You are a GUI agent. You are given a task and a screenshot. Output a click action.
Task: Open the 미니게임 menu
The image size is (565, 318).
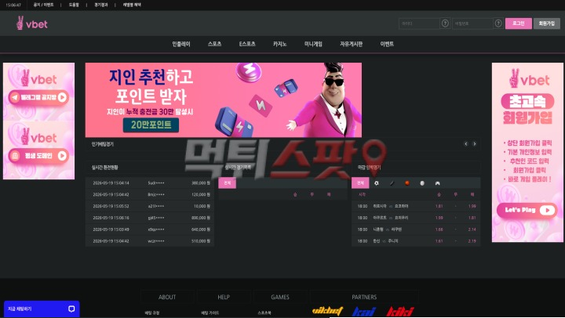click(x=313, y=44)
